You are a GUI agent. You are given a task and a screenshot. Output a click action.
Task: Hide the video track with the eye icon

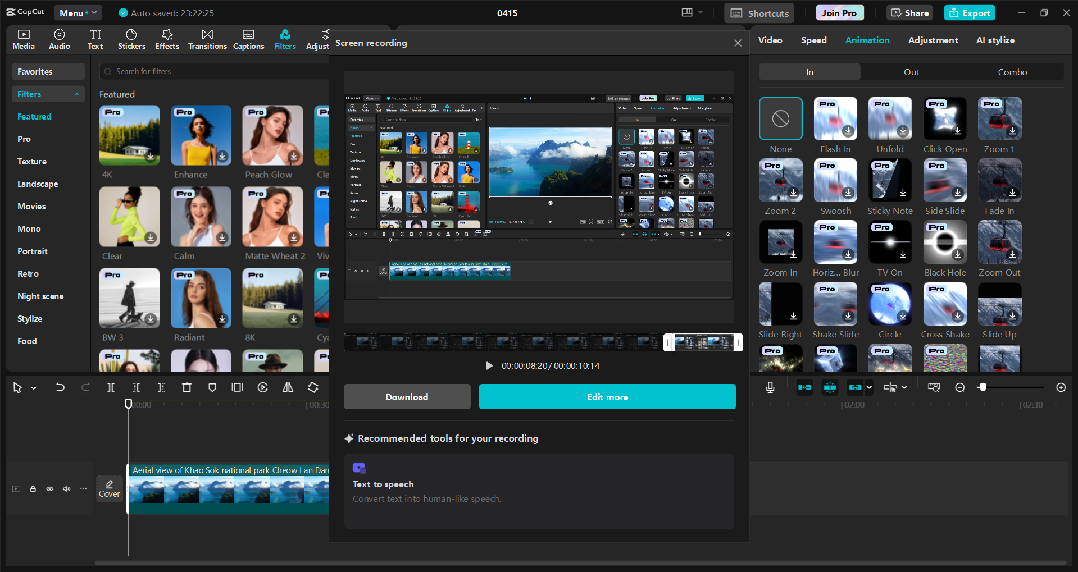coord(49,489)
